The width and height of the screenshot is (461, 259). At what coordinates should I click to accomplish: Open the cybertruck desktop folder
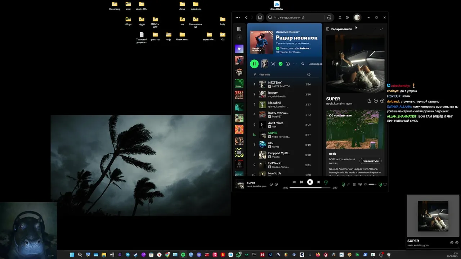pyautogui.click(x=196, y=6)
